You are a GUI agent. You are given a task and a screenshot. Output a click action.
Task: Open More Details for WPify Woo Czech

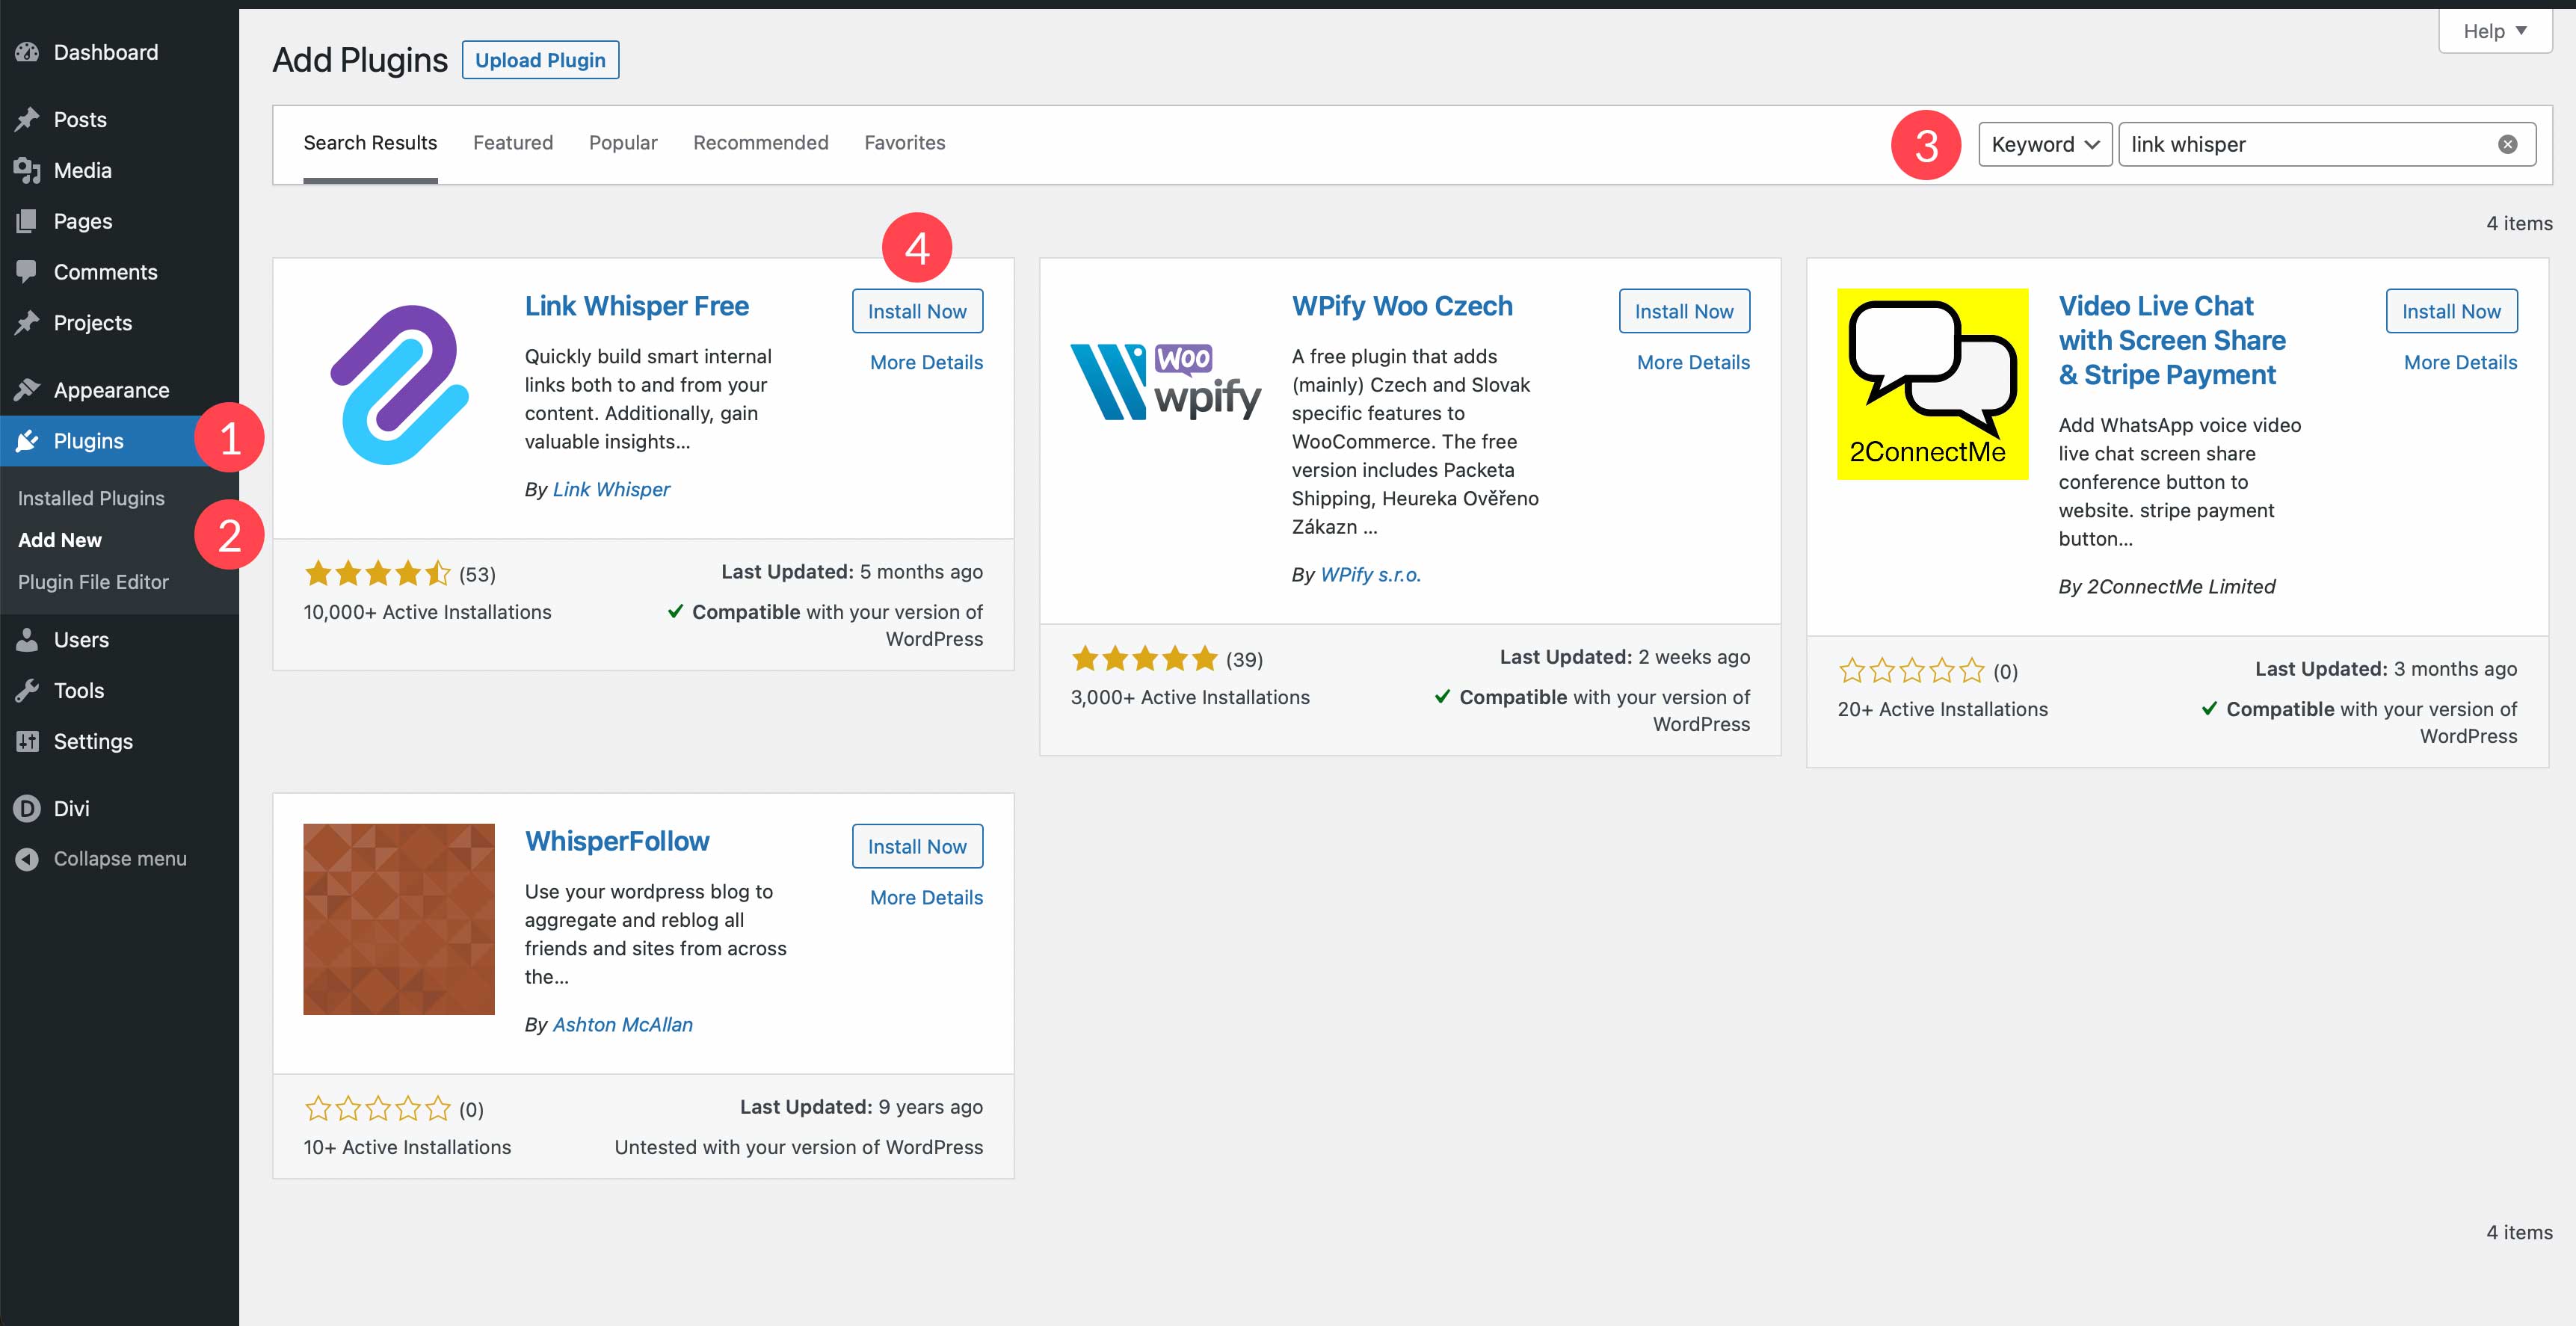click(x=1693, y=362)
